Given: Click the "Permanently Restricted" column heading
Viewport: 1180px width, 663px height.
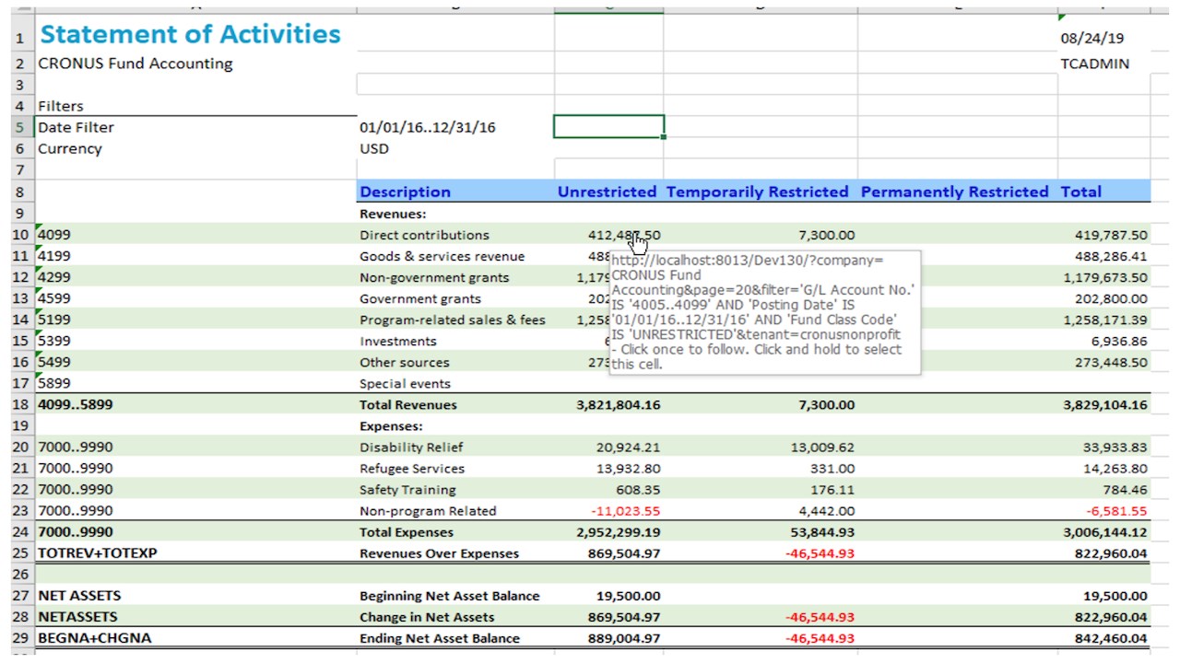Looking at the screenshot, I should (x=954, y=192).
